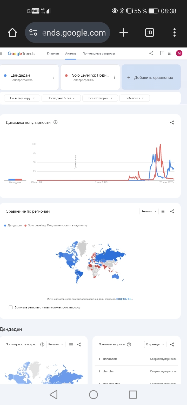Image resolution: width=187 pixels, height=405 pixels.
Task: Enable regions with low search volume checkbox
Action: 11,307
